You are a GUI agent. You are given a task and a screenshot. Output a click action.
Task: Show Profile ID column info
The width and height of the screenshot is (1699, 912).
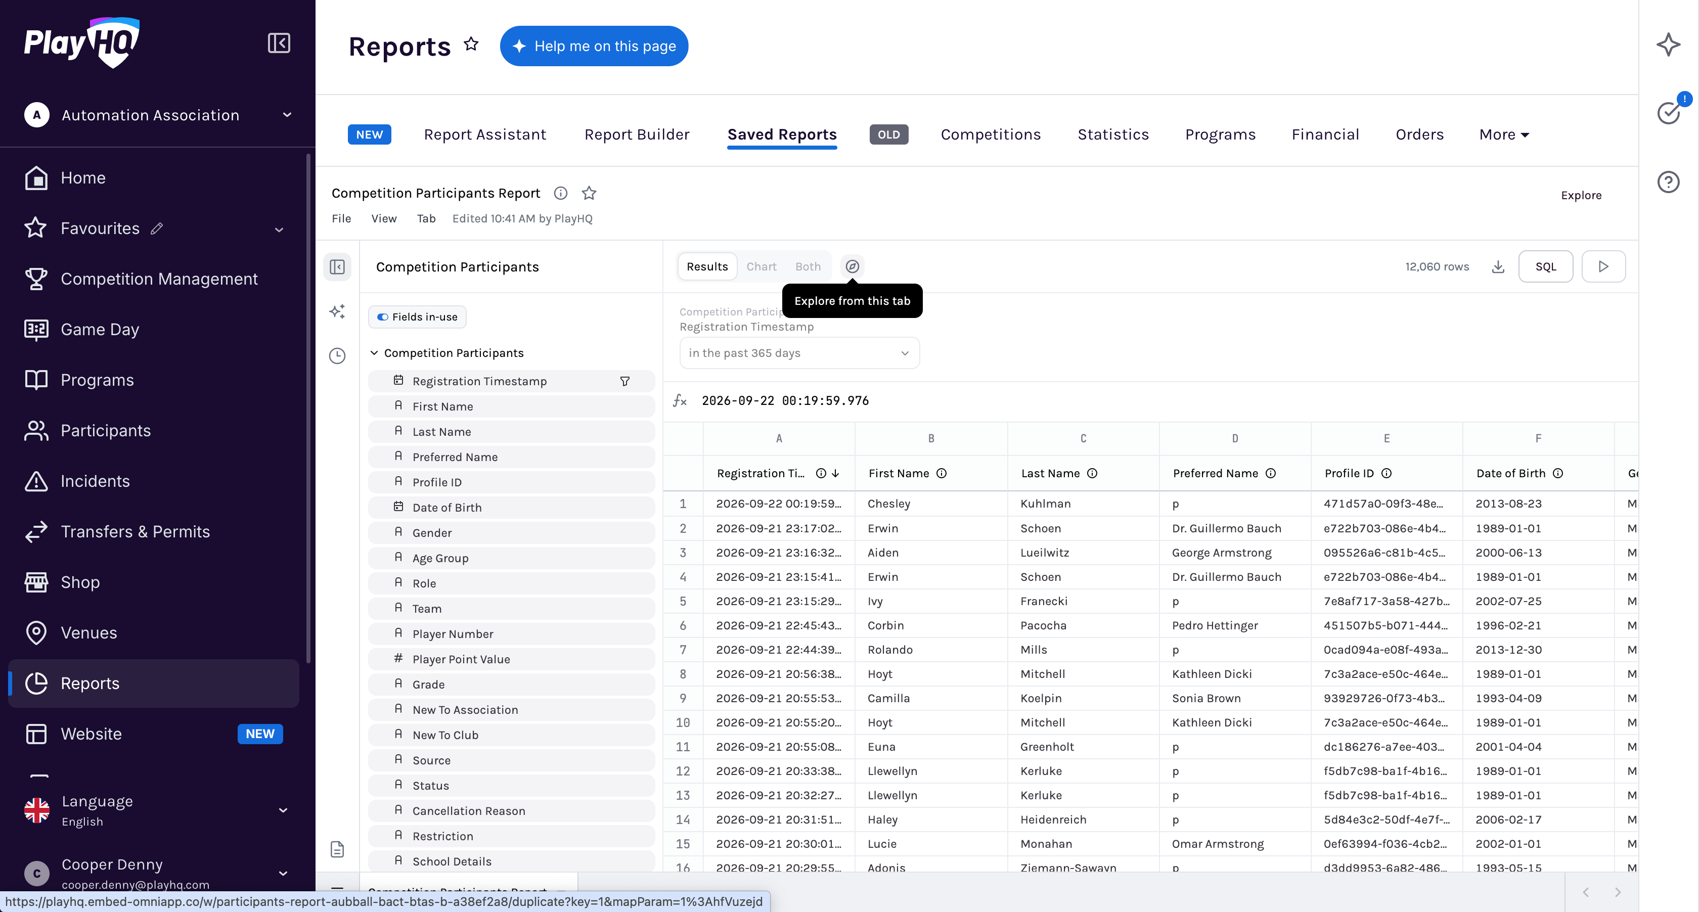(x=1387, y=474)
